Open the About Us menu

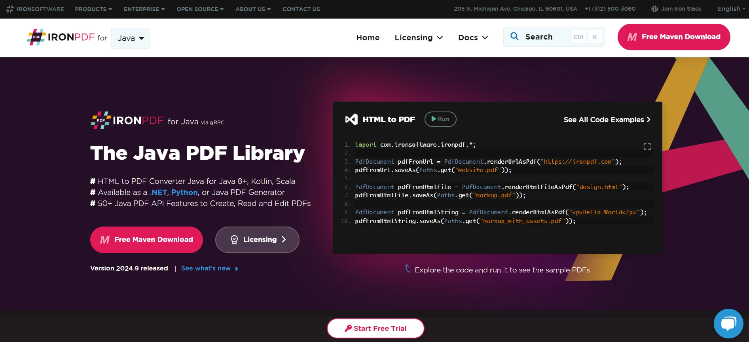(x=253, y=9)
